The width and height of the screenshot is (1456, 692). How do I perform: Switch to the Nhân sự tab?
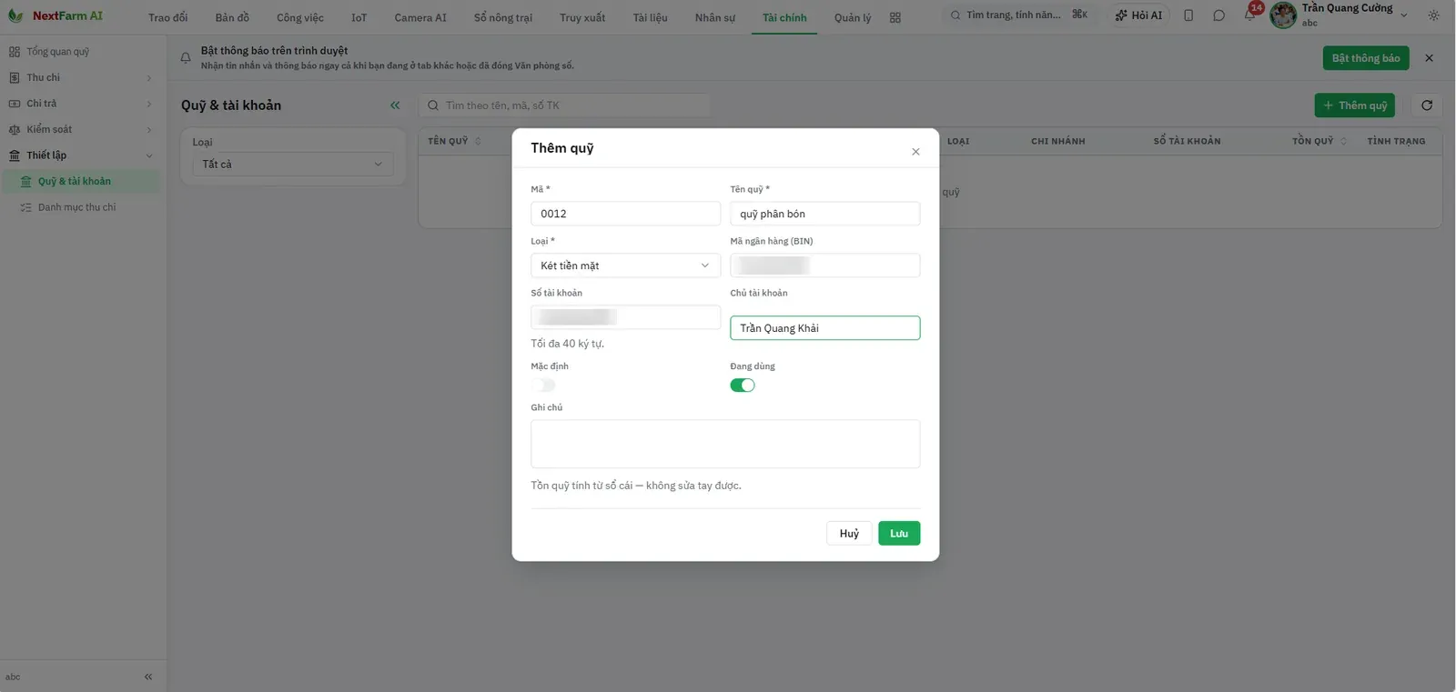click(x=715, y=17)
